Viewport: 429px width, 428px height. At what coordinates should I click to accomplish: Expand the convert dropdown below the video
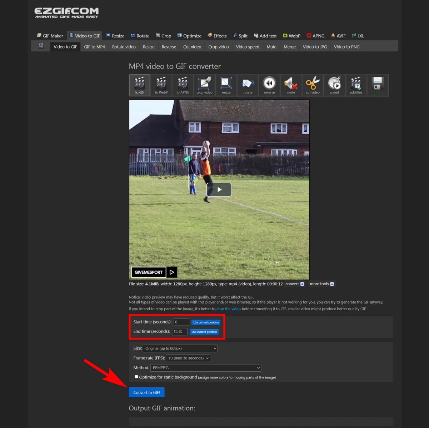(295, 284)
